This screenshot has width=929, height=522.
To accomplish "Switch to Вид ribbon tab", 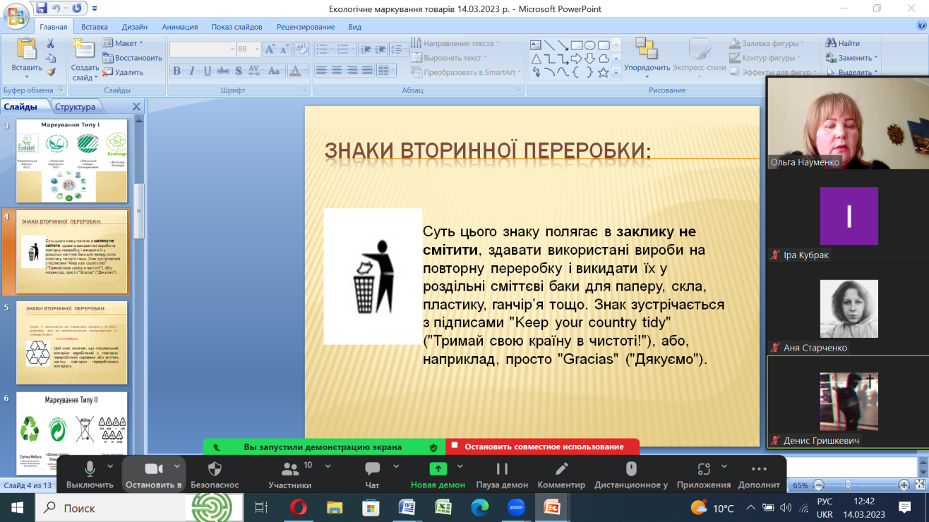I will [x=355, y=27].
